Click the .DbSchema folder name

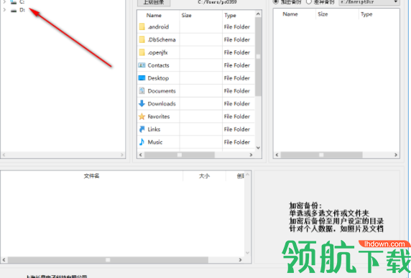162,39
